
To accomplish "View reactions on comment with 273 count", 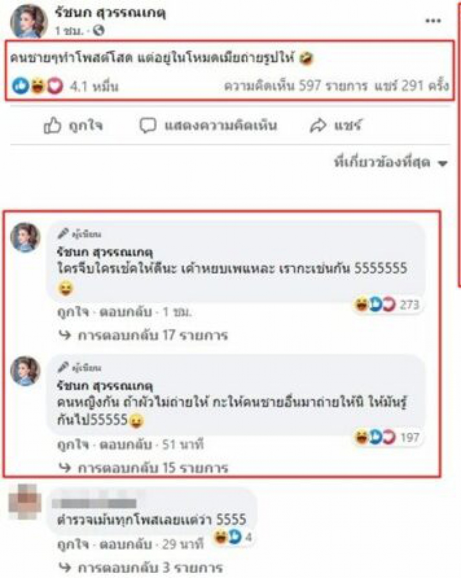I will pos(387,304).
